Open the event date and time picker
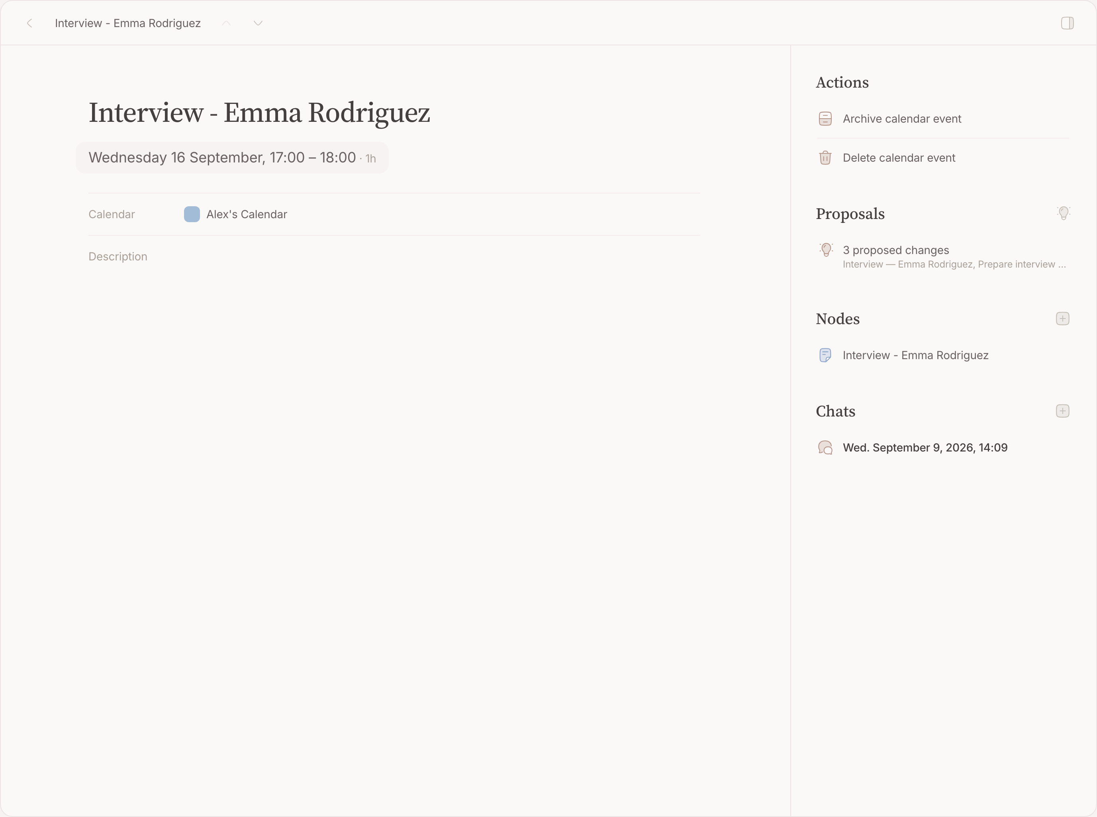The image size is (1097, 817). 232,158
